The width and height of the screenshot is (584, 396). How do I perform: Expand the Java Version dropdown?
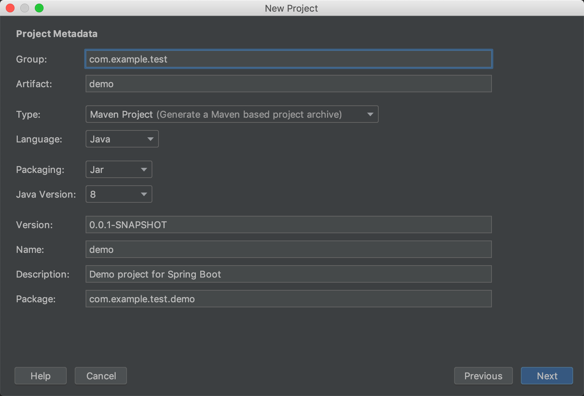pos(119,194)
